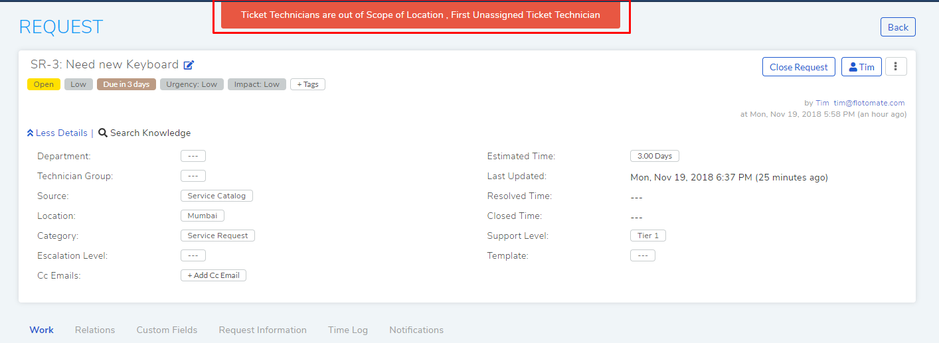Click the Last Updated timestamp text
939x343 pixels.
coord(729,177)
